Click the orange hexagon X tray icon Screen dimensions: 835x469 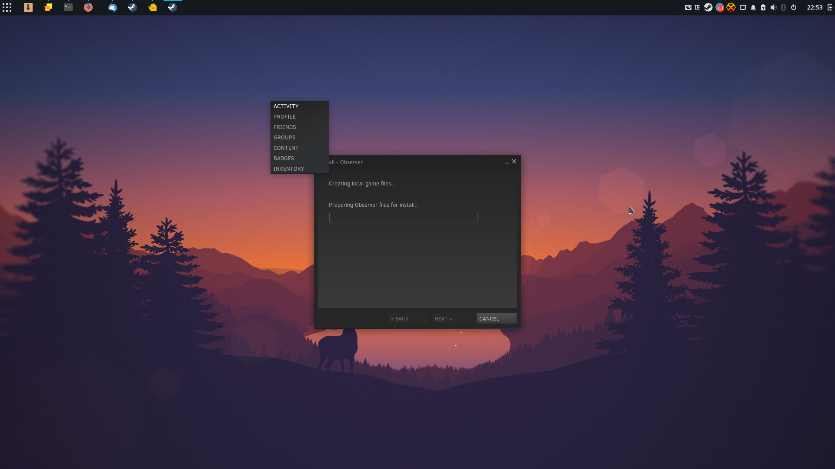pyautogui.click(x=731, y=7)
